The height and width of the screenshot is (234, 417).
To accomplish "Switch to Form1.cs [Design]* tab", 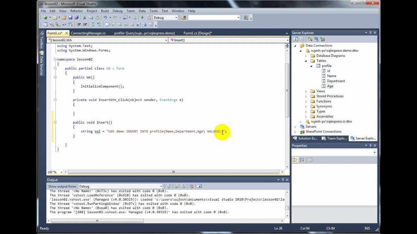I will click(x=198, y=33).
